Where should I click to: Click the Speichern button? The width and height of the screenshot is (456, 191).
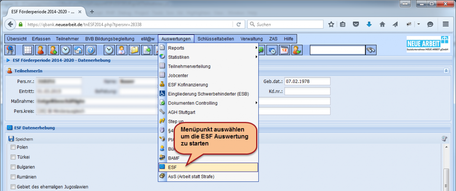[x=21, y=139]
